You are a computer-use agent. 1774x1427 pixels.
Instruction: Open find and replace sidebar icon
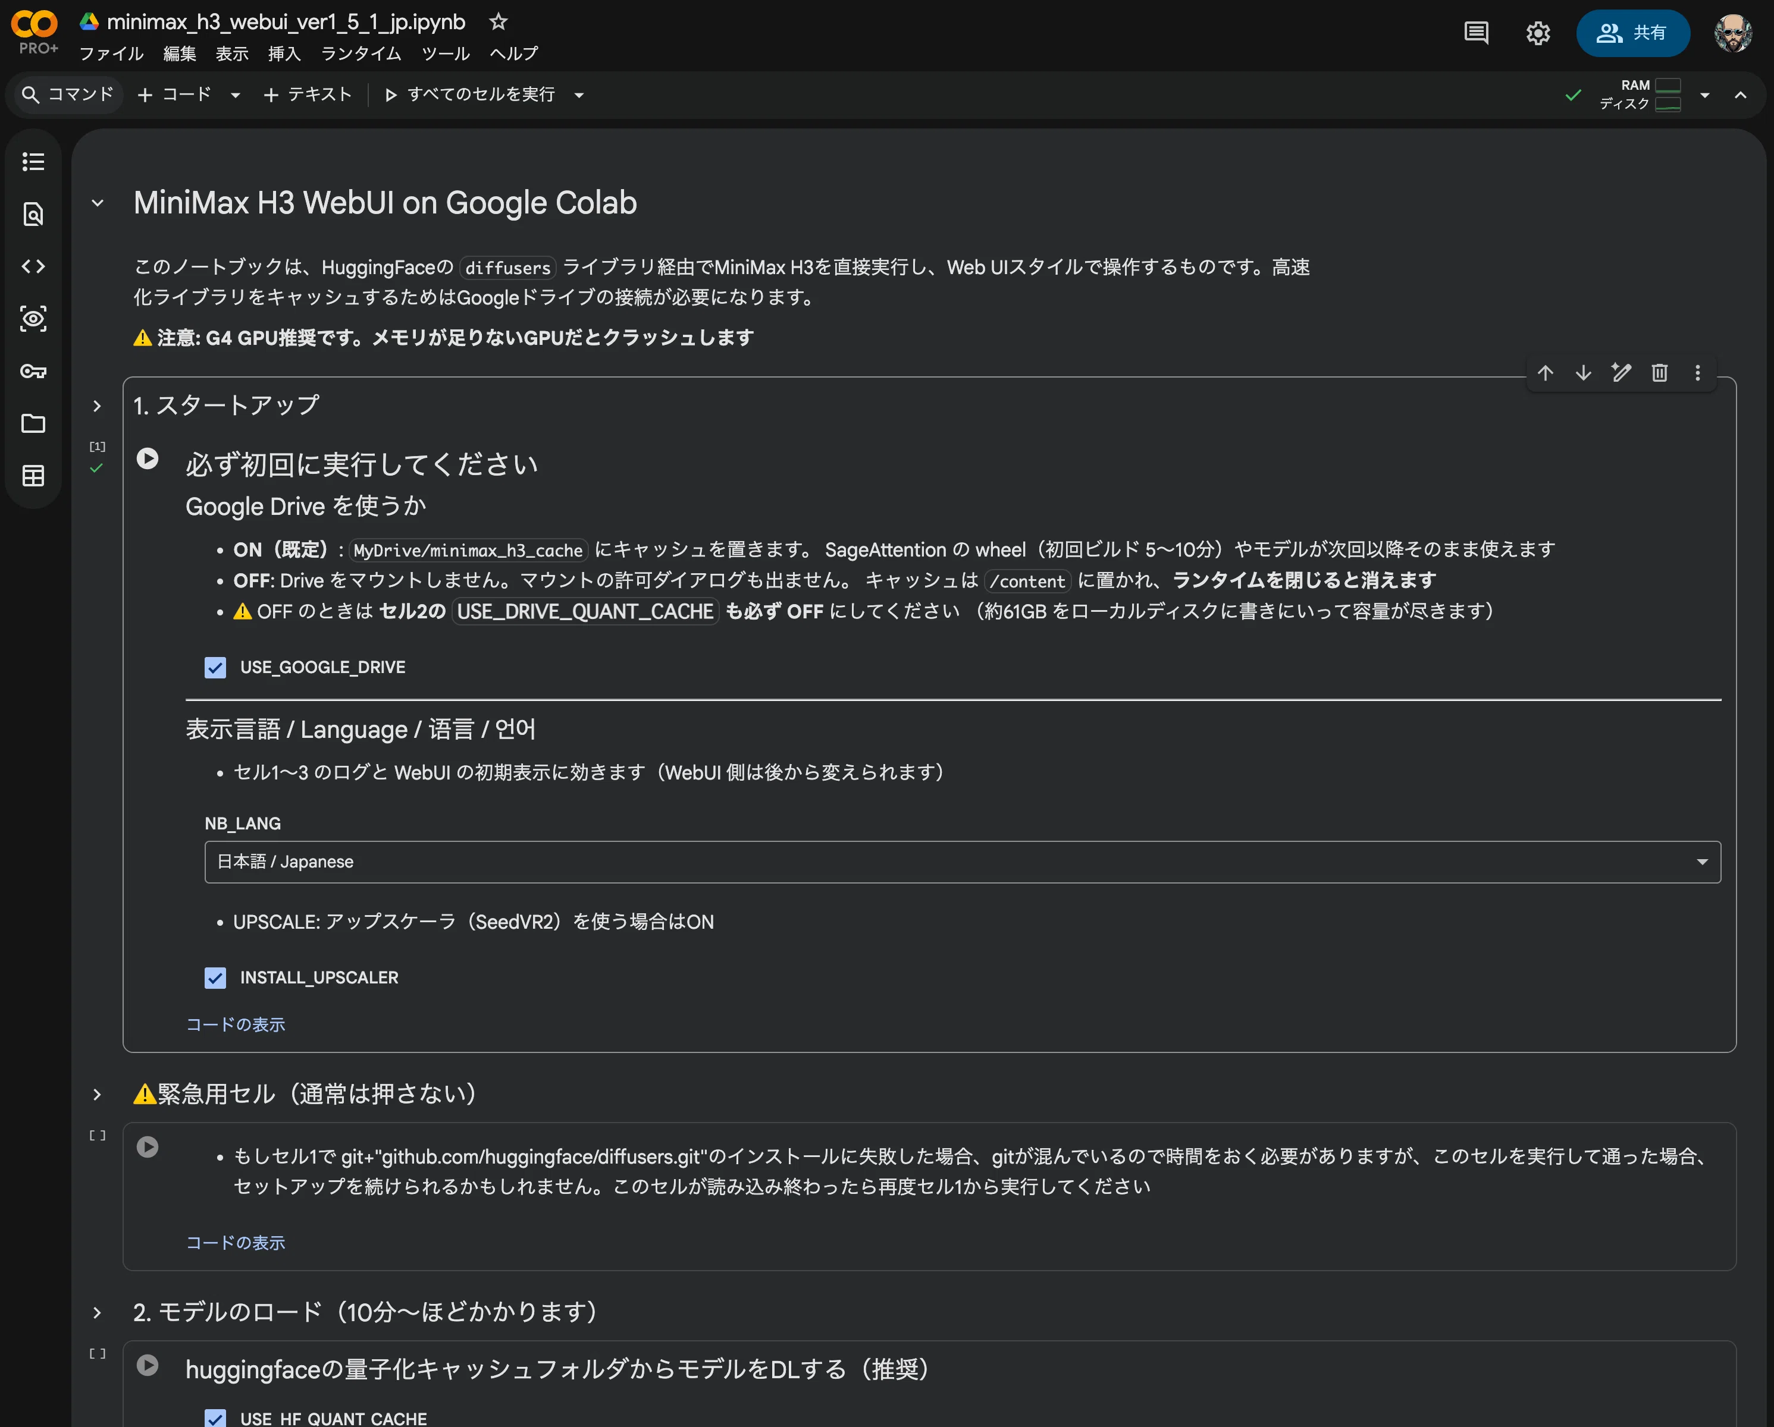33,214
